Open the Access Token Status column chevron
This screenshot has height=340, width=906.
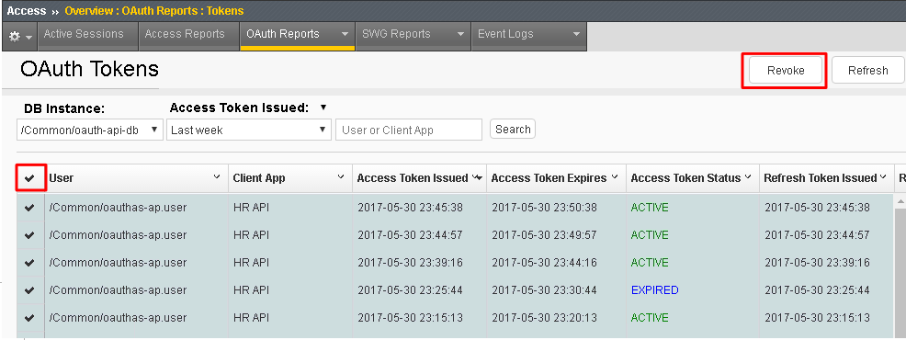point(748,177)
